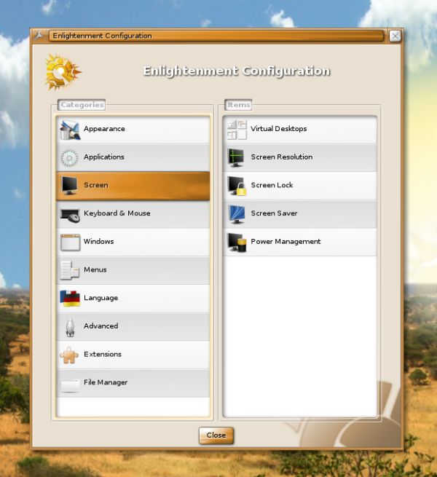Open the Screen Lock item
Viewport: 437px width, 477px height.
pos(300,186)
